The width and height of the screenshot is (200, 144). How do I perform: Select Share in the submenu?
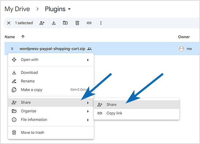137,105
